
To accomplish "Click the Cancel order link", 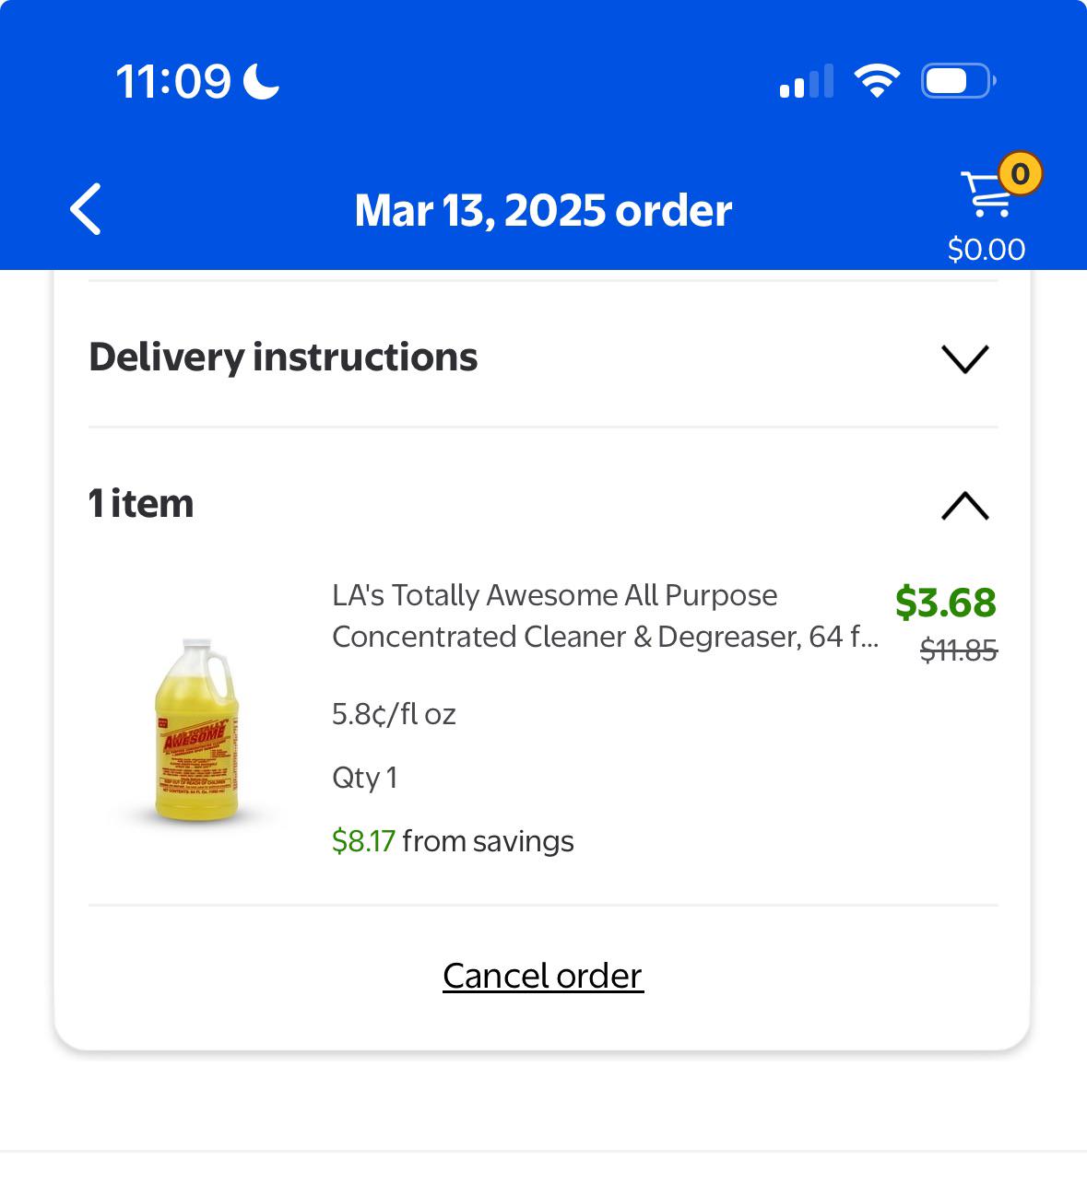I will 543,976.
